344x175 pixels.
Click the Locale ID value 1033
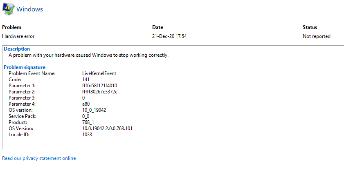87,135
